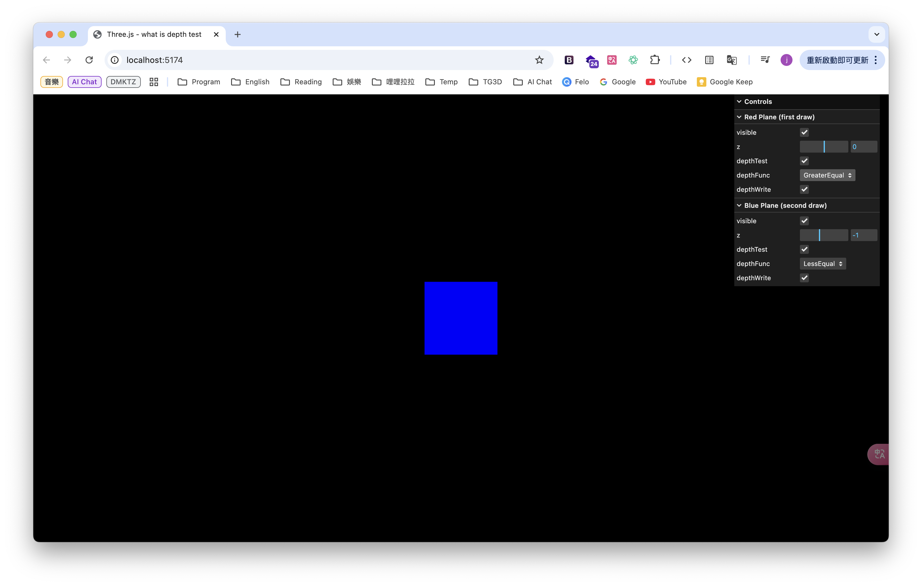The width and height of the screenshot is (922, 586).
Task: Open Red Plane depthFunc GreaterEqual dropdown
Action: point(827,175)
